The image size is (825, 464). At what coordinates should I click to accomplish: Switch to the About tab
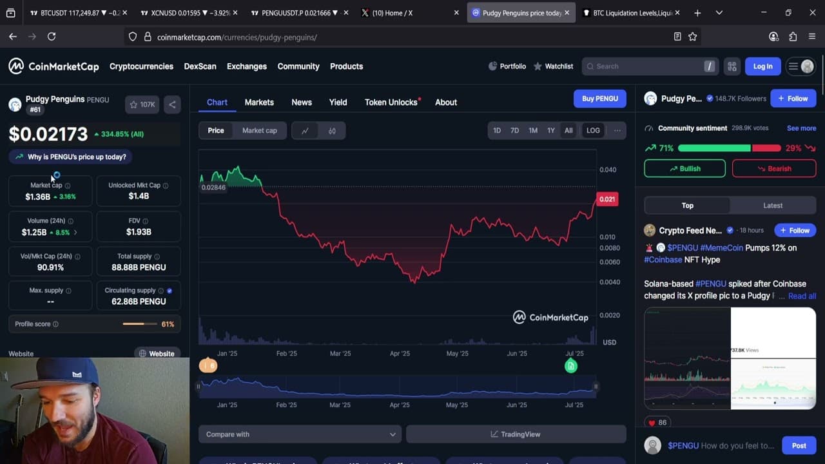tap(446, 102)
